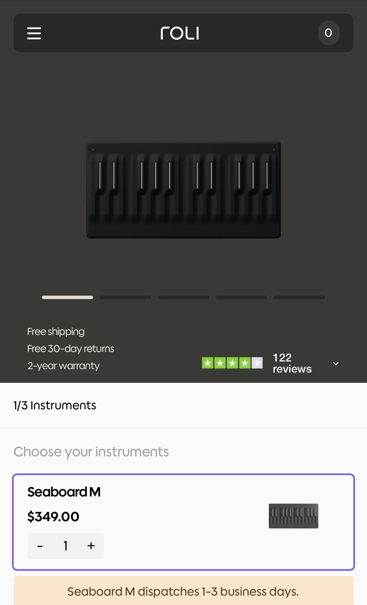Jump to the second carousel slide
The width and height of the screenshot is (367, 605).
125,297
